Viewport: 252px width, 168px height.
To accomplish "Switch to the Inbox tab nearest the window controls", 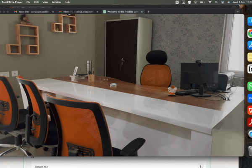I will [x=34, y=12].
